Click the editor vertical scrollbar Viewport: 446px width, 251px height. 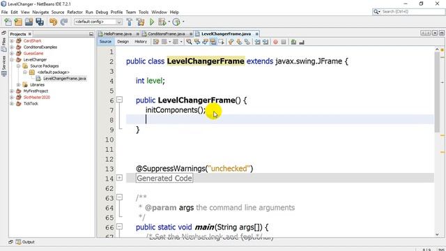pyautogui.click(x=437, y=92)
